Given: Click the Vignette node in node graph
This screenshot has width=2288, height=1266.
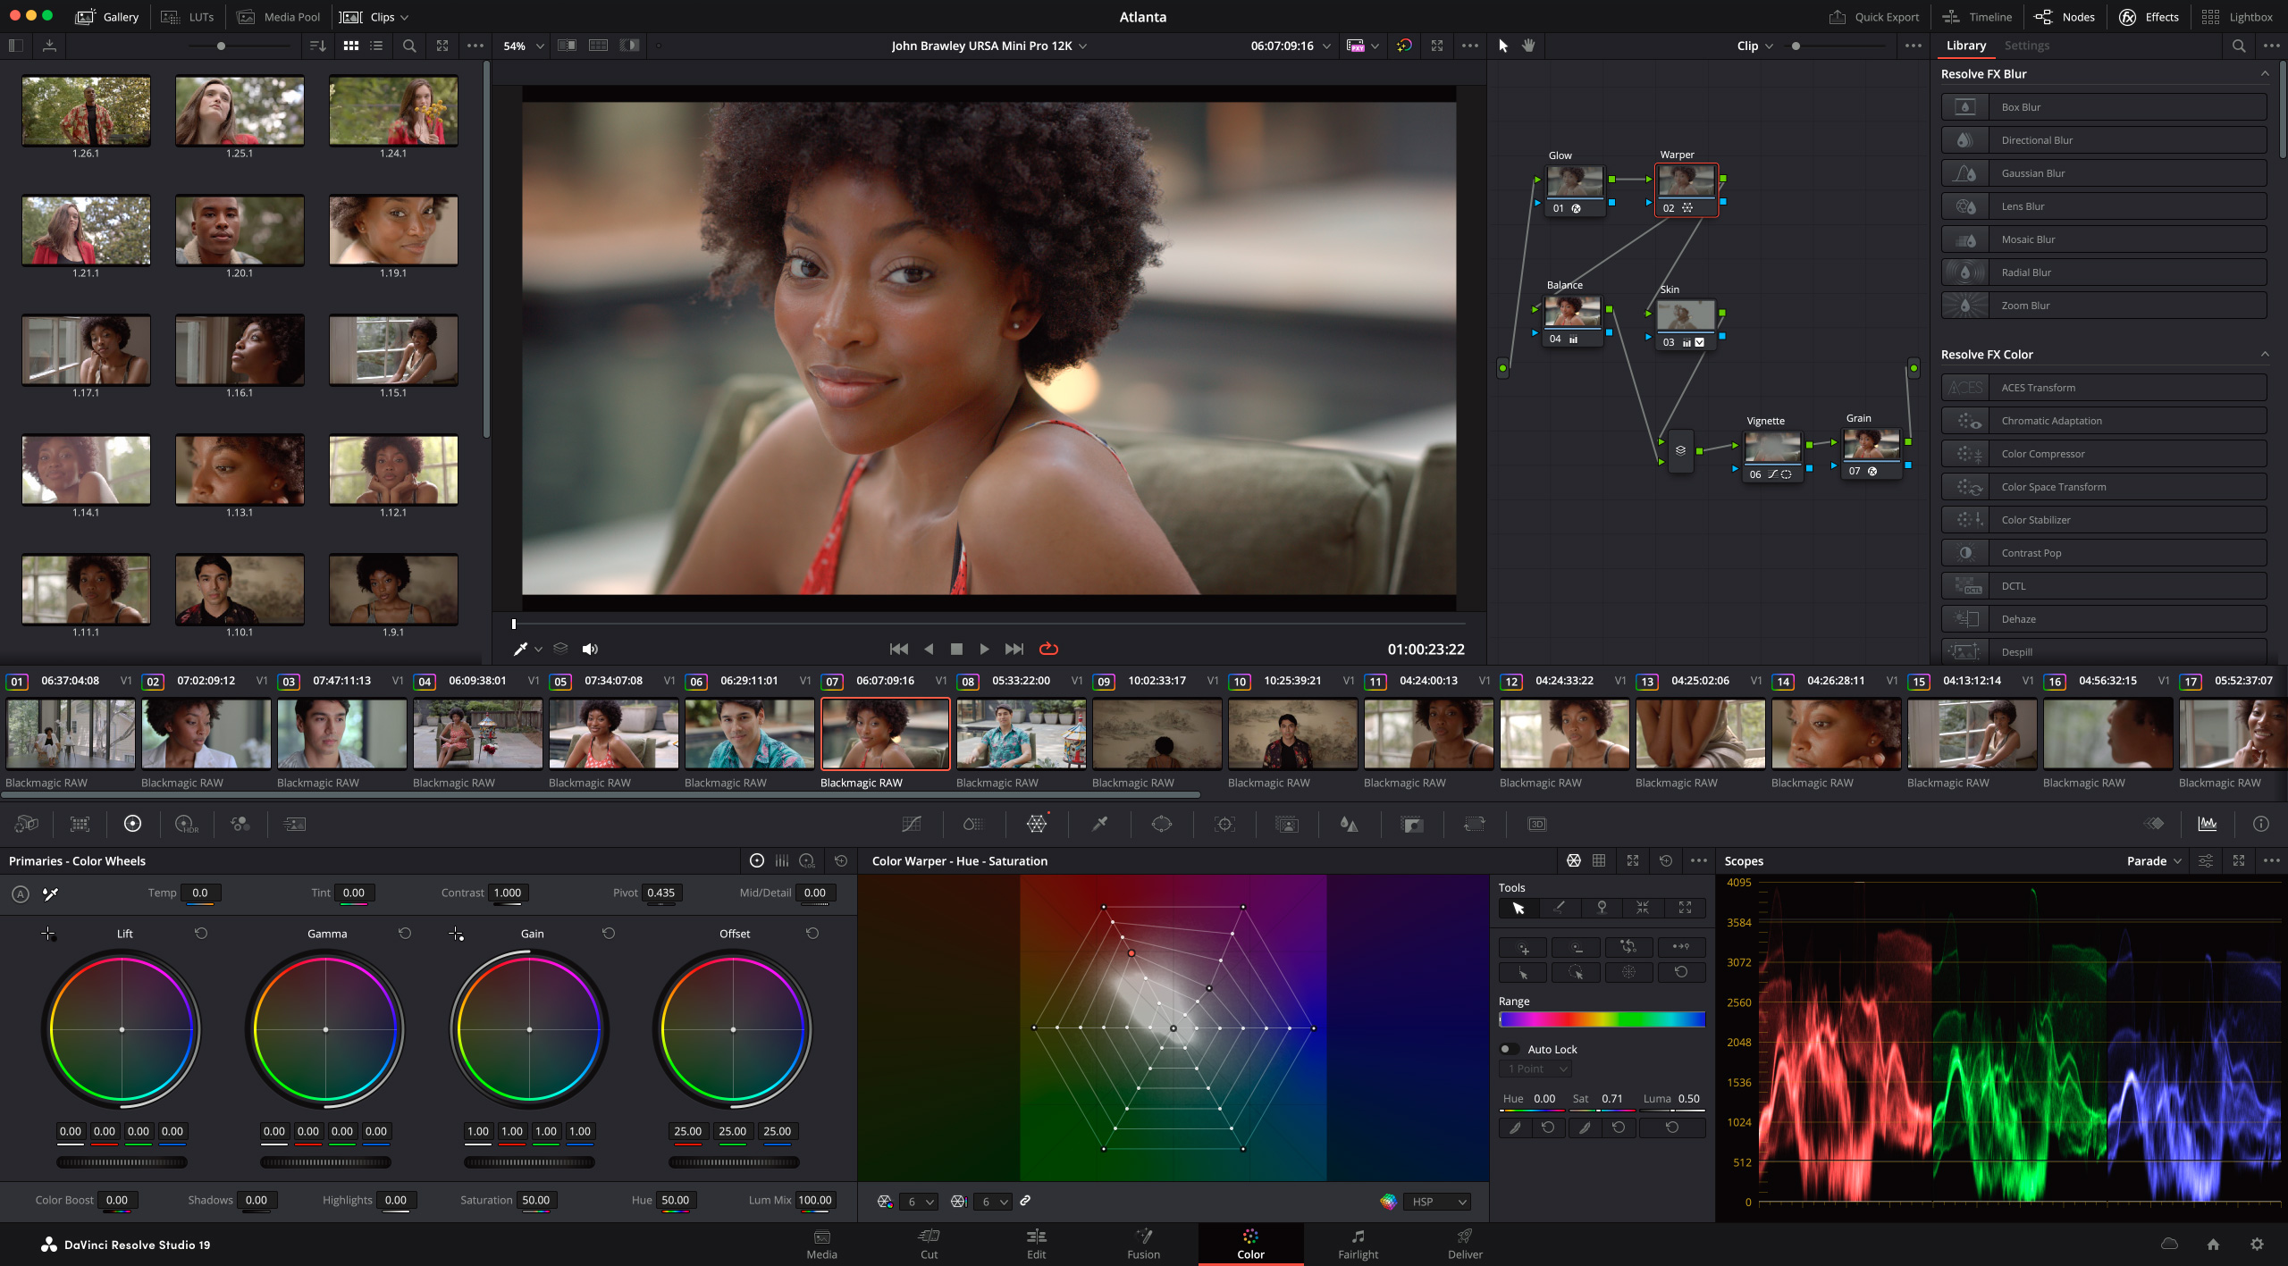Looking at the screenshot, I should click(x=1764, y=449).
